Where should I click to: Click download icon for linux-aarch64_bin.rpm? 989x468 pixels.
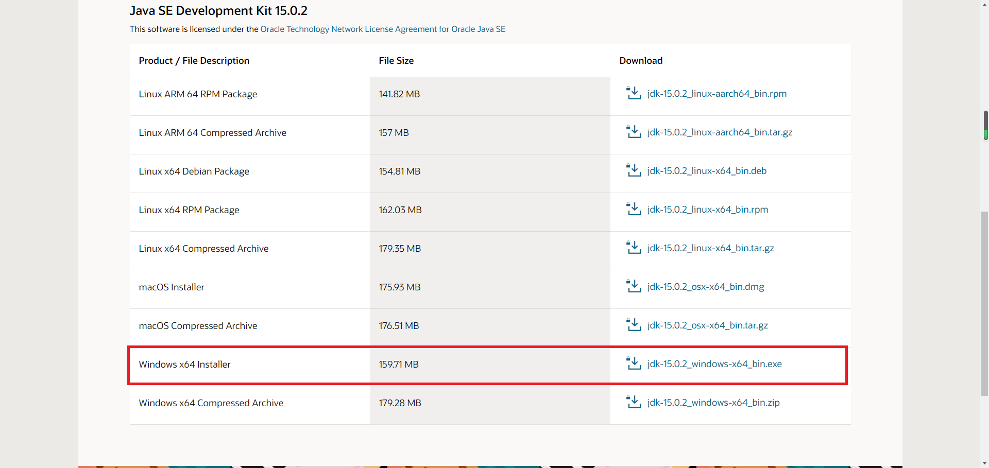[x=634, y=93]
